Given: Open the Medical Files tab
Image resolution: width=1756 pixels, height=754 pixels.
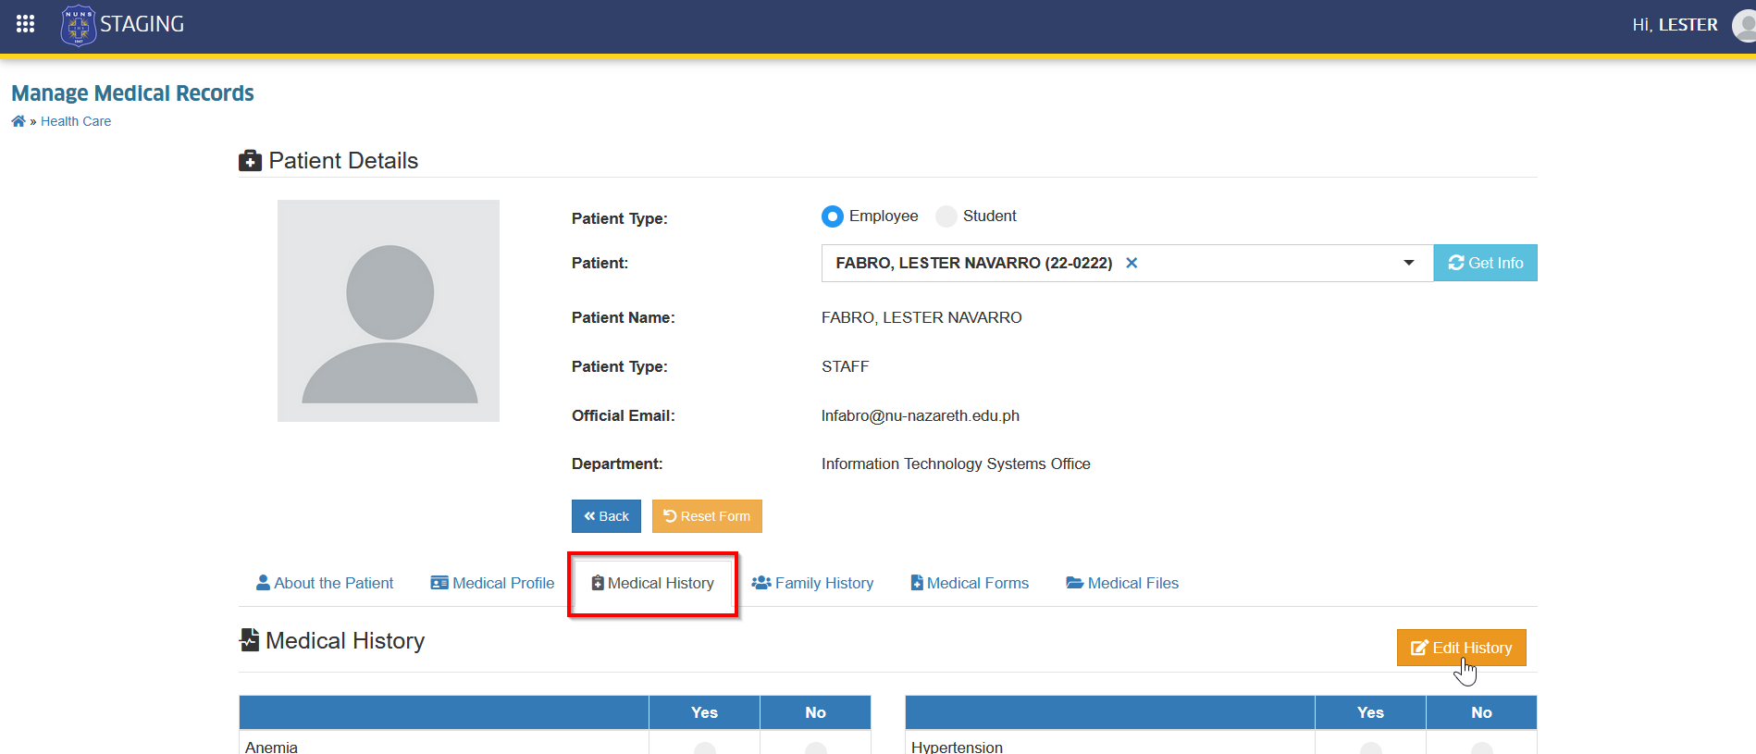Looking at the screenshot, I should tap(1122, 583).
